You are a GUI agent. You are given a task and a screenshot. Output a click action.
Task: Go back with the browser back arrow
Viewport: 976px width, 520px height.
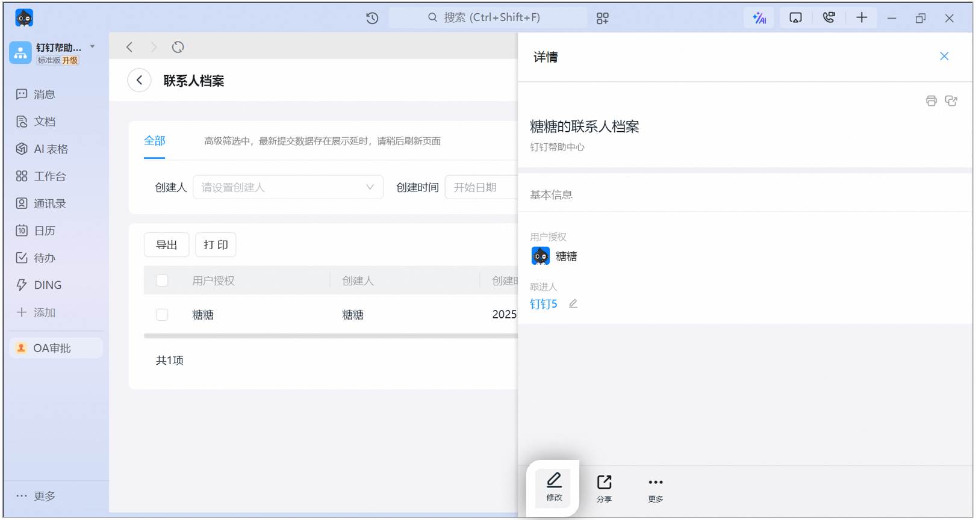click(x=129, y=47)
